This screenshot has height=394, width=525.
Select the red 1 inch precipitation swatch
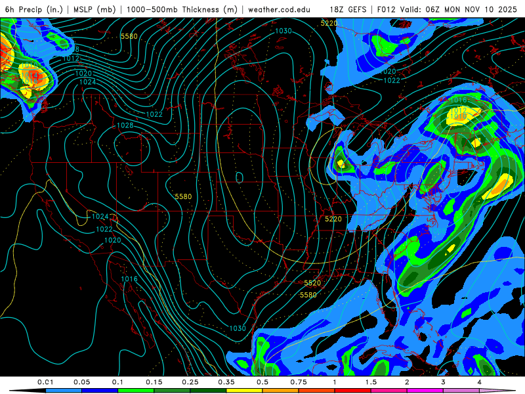353,391
